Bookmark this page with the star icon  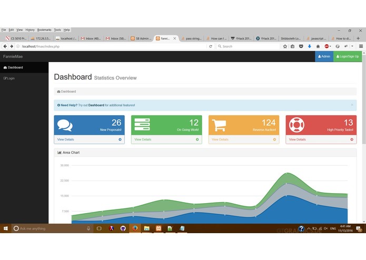point(285,46)
